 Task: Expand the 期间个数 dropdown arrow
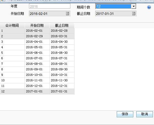click(x=134, y=6)
